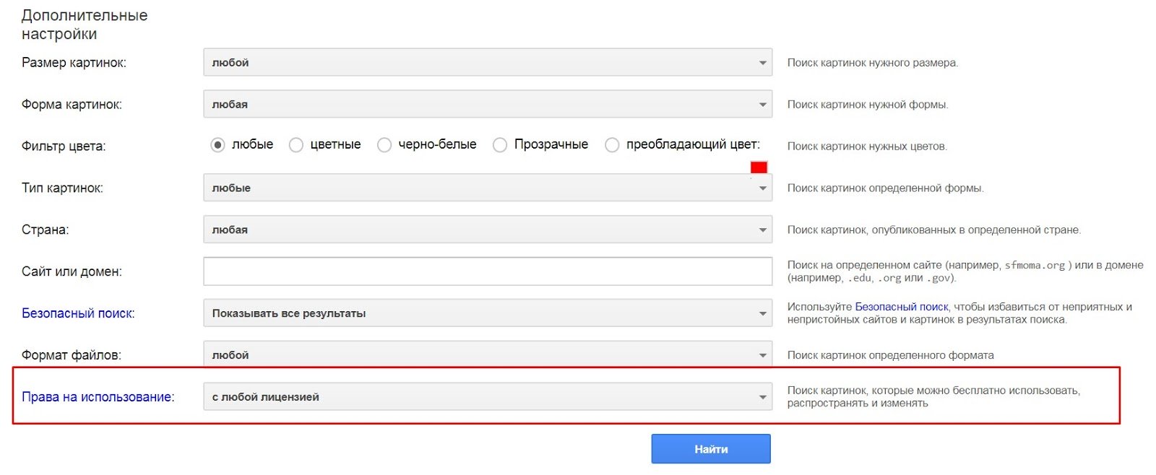The height and width of the screenshot is (475, 1156).
Task: Select the любые color filter radio button
Action: 217,145
